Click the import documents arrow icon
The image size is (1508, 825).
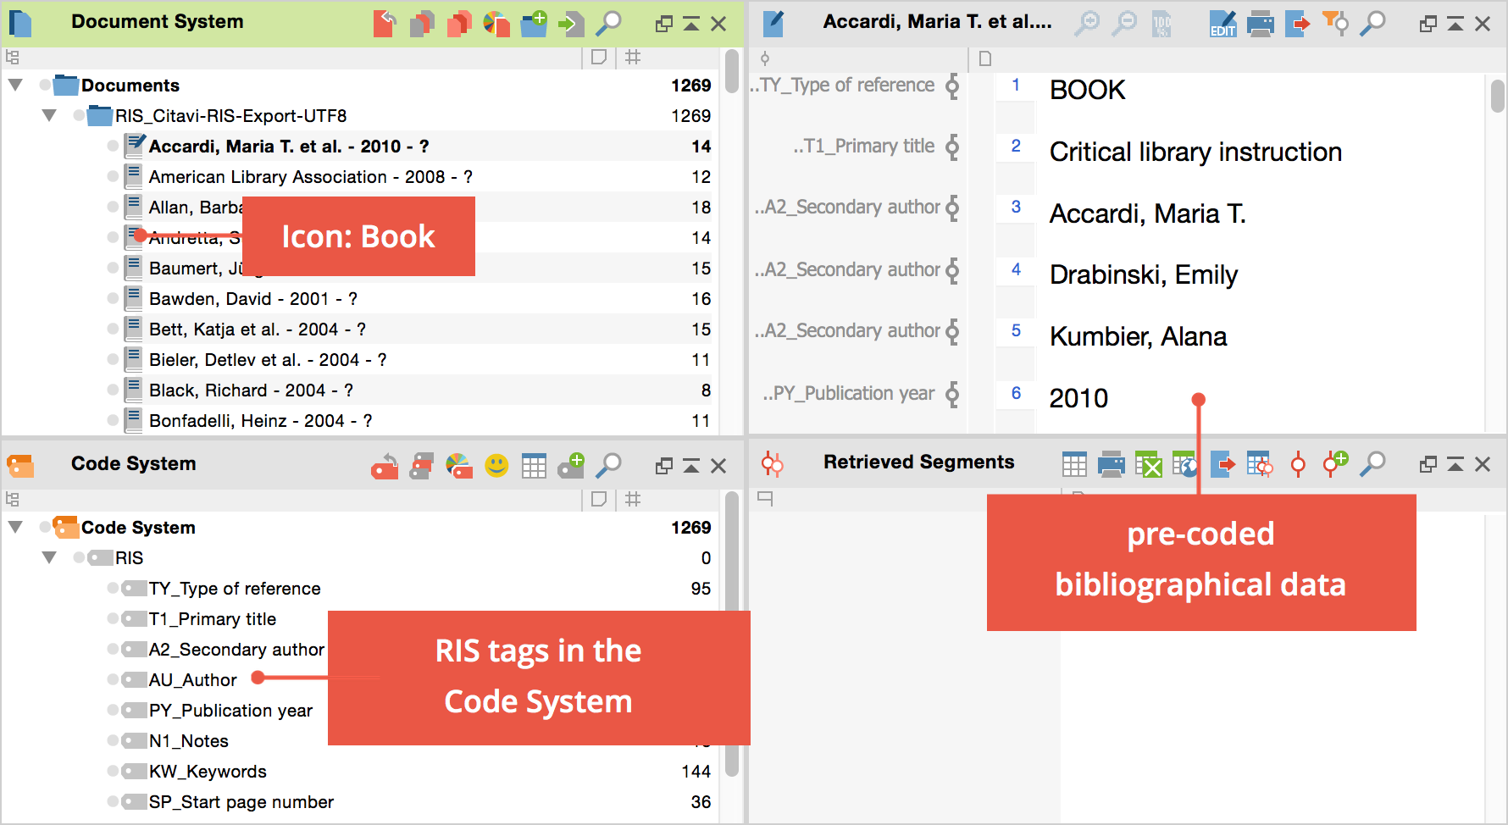[x=571, y=24]
